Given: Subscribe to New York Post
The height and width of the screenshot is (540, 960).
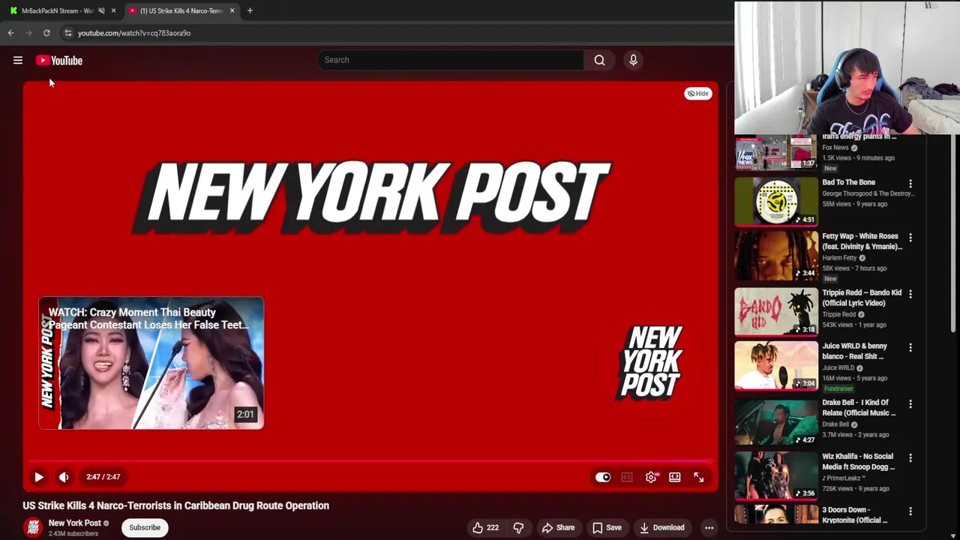Looking at the screenshot, I should click(145, 527).
